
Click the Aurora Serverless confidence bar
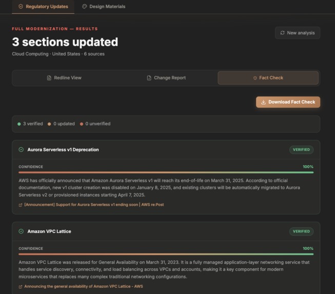tap(166, 172)
